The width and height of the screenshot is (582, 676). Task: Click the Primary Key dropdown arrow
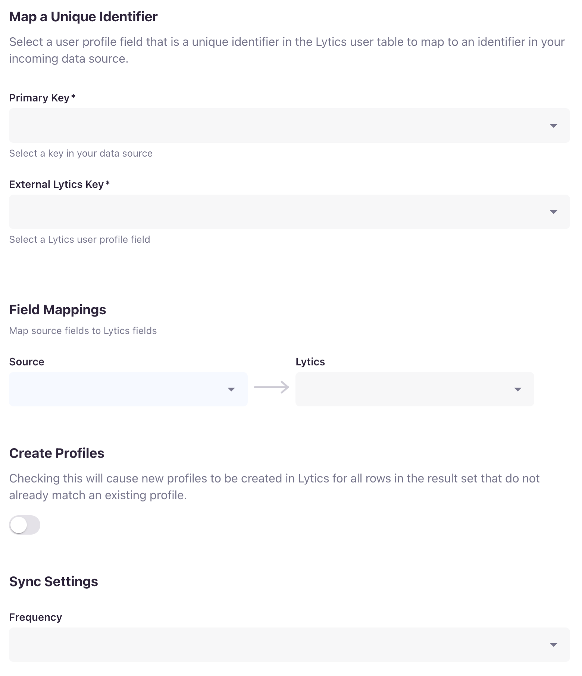553,126
